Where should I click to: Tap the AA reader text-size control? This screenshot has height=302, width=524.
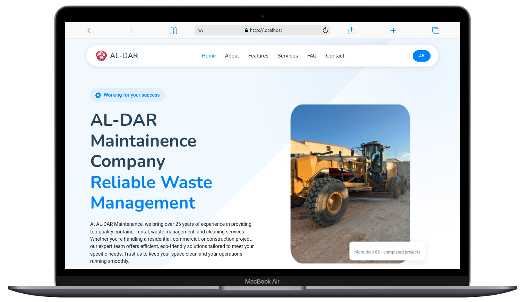pos(200,30)
